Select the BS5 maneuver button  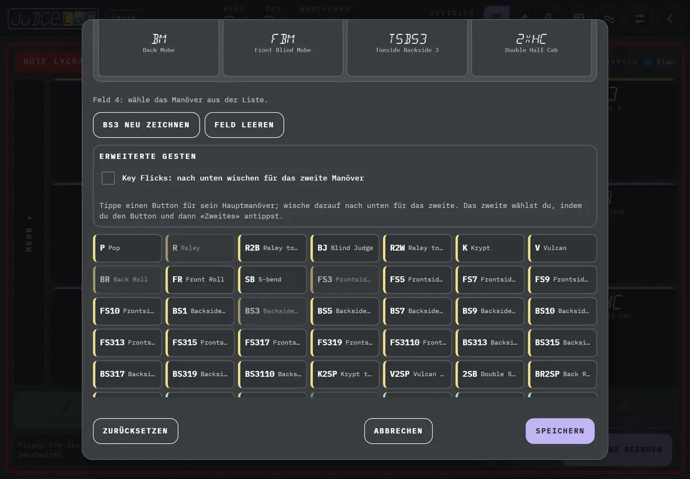pyautogui.click(x=345, y=311)
